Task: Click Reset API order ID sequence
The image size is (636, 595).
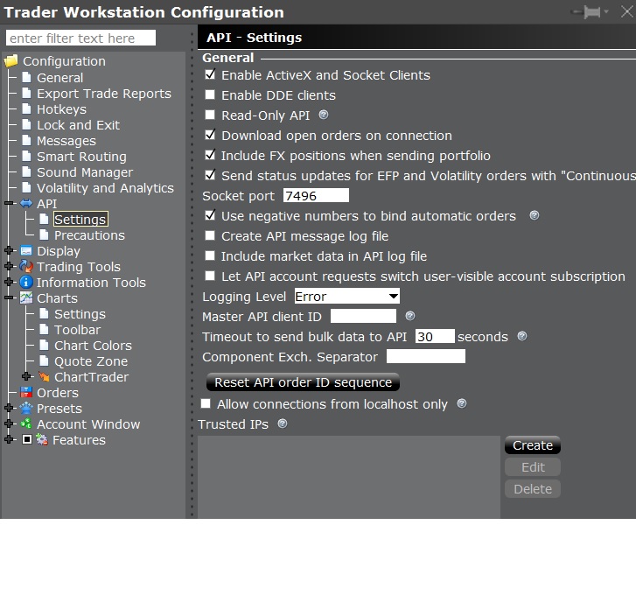Action: [x=303, y=382]
